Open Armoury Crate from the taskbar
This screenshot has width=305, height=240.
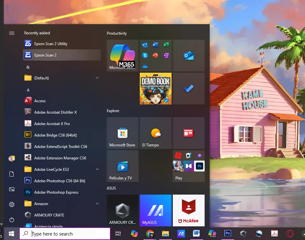tap(243, 234)
